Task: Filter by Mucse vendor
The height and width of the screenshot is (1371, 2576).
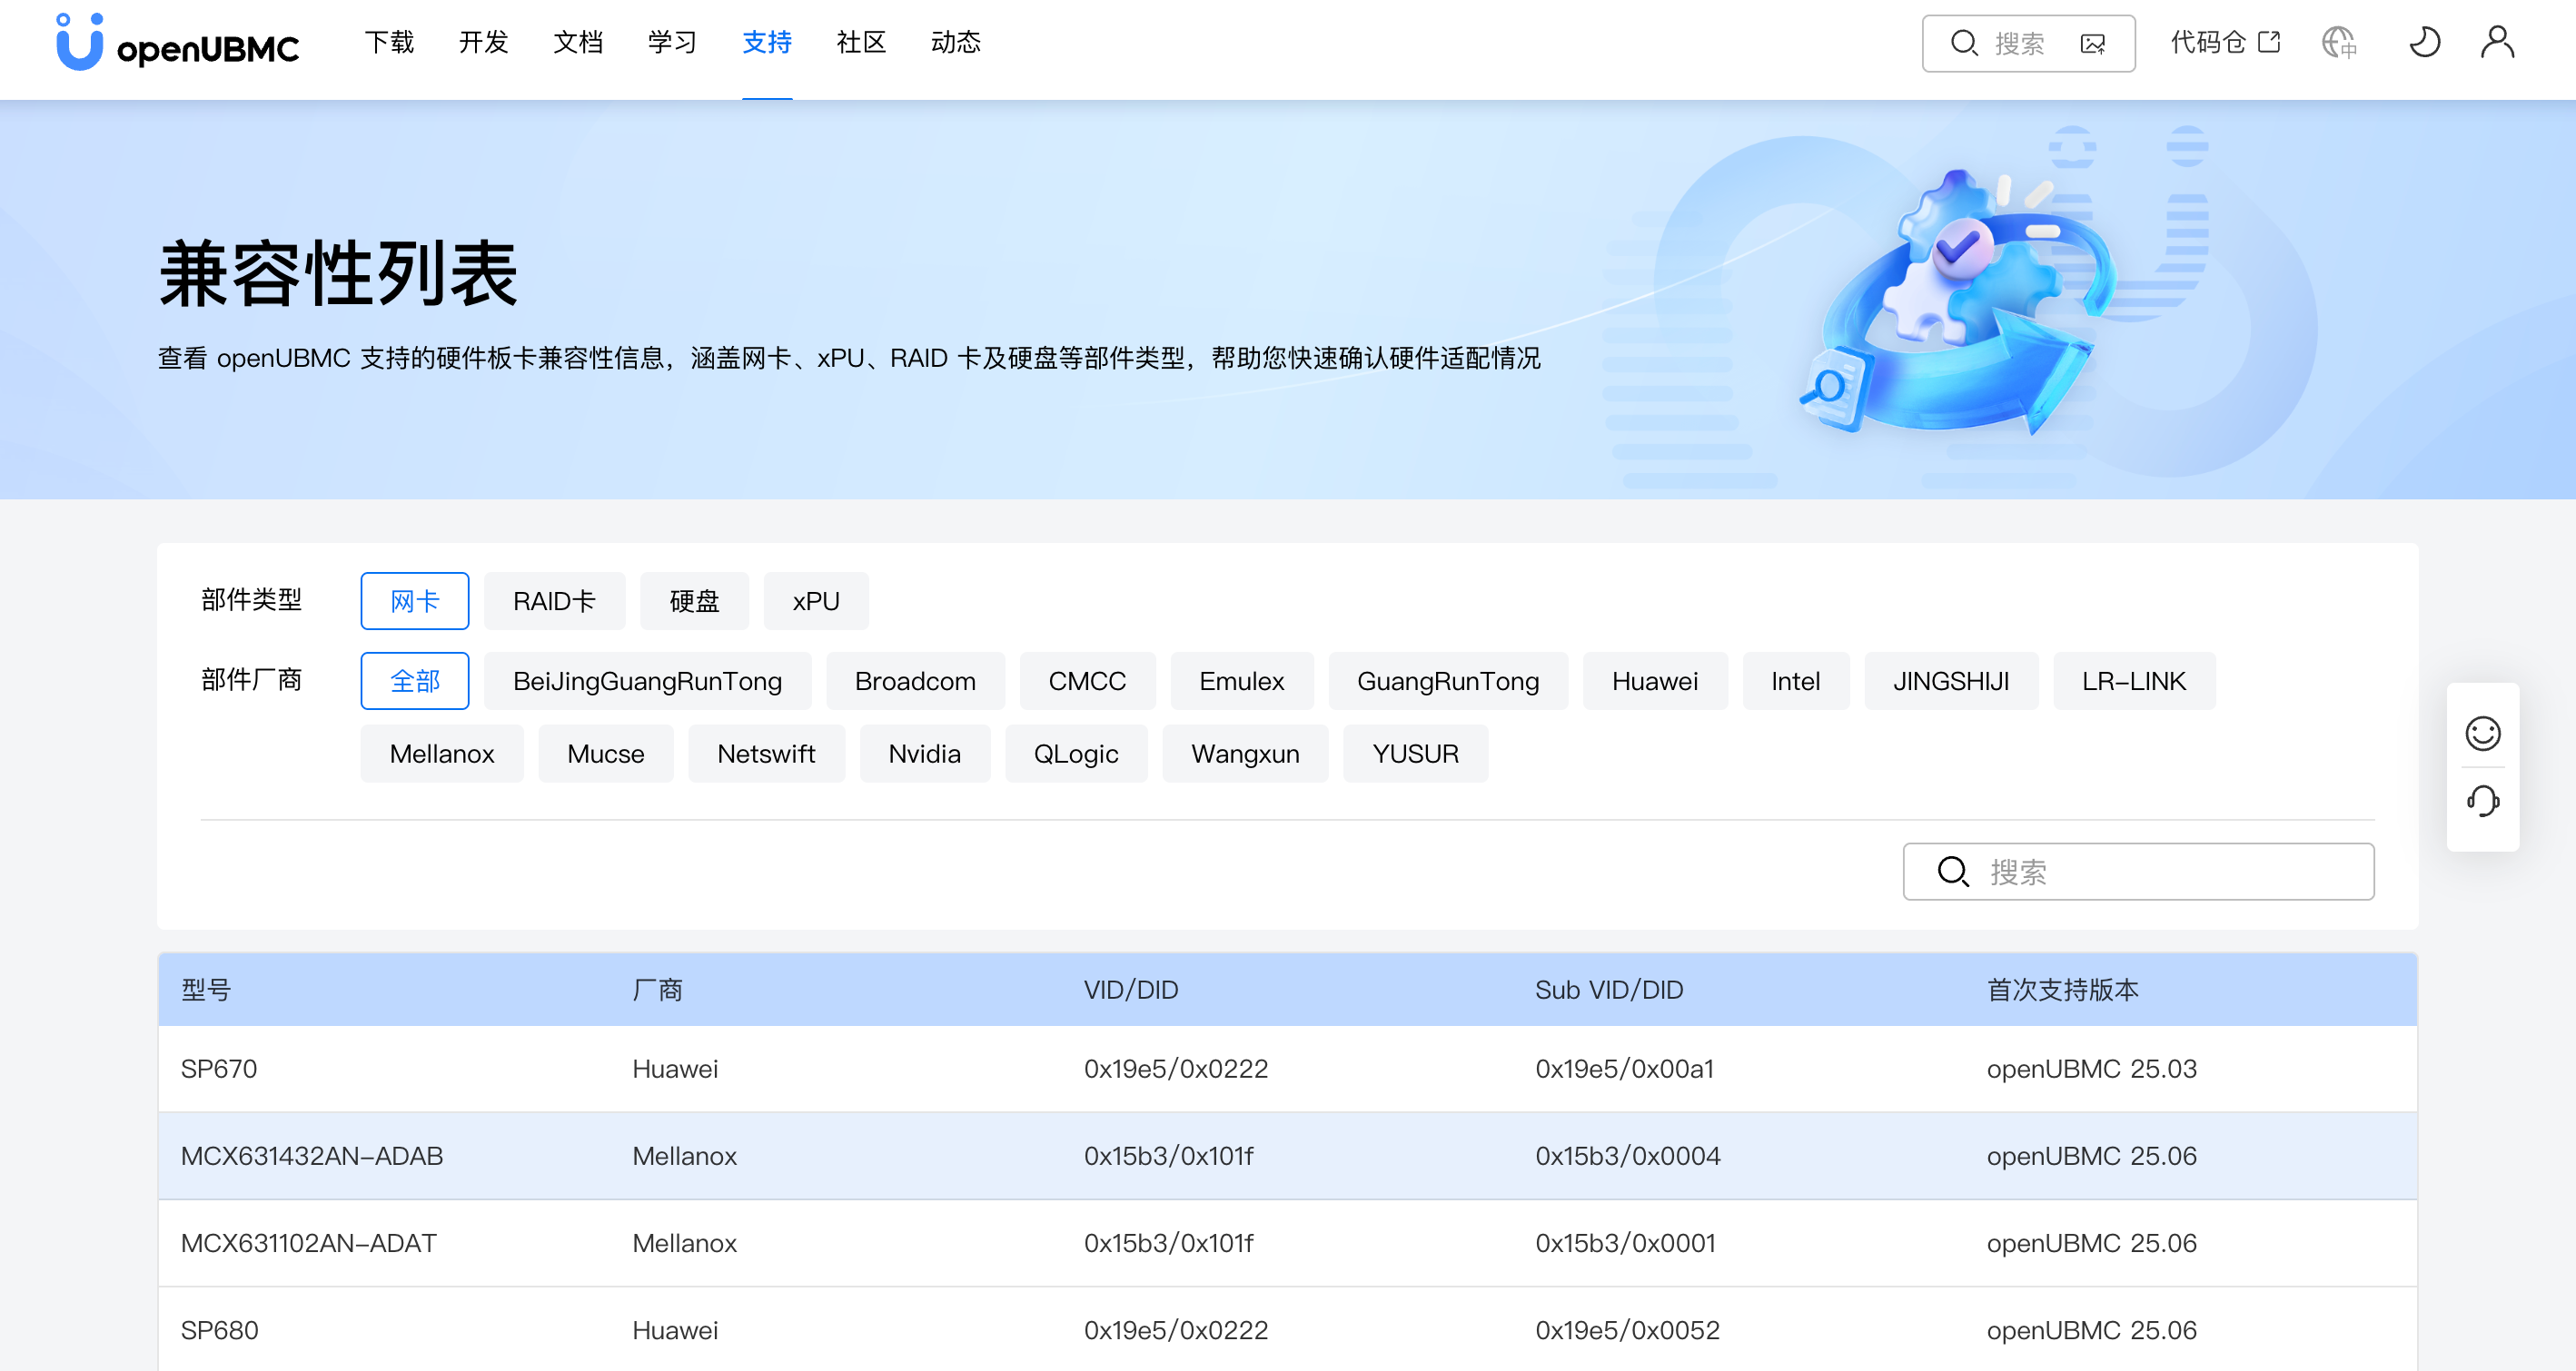Action: tap(605, 754)
